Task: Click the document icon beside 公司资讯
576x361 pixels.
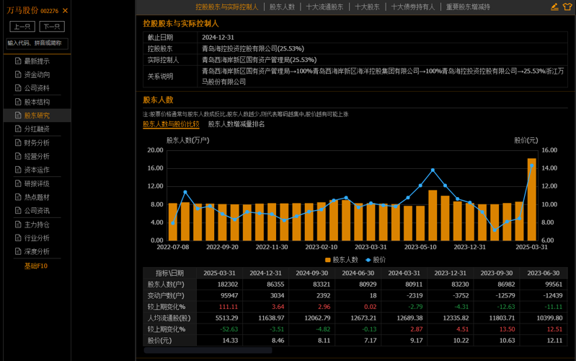Action: 17,211
